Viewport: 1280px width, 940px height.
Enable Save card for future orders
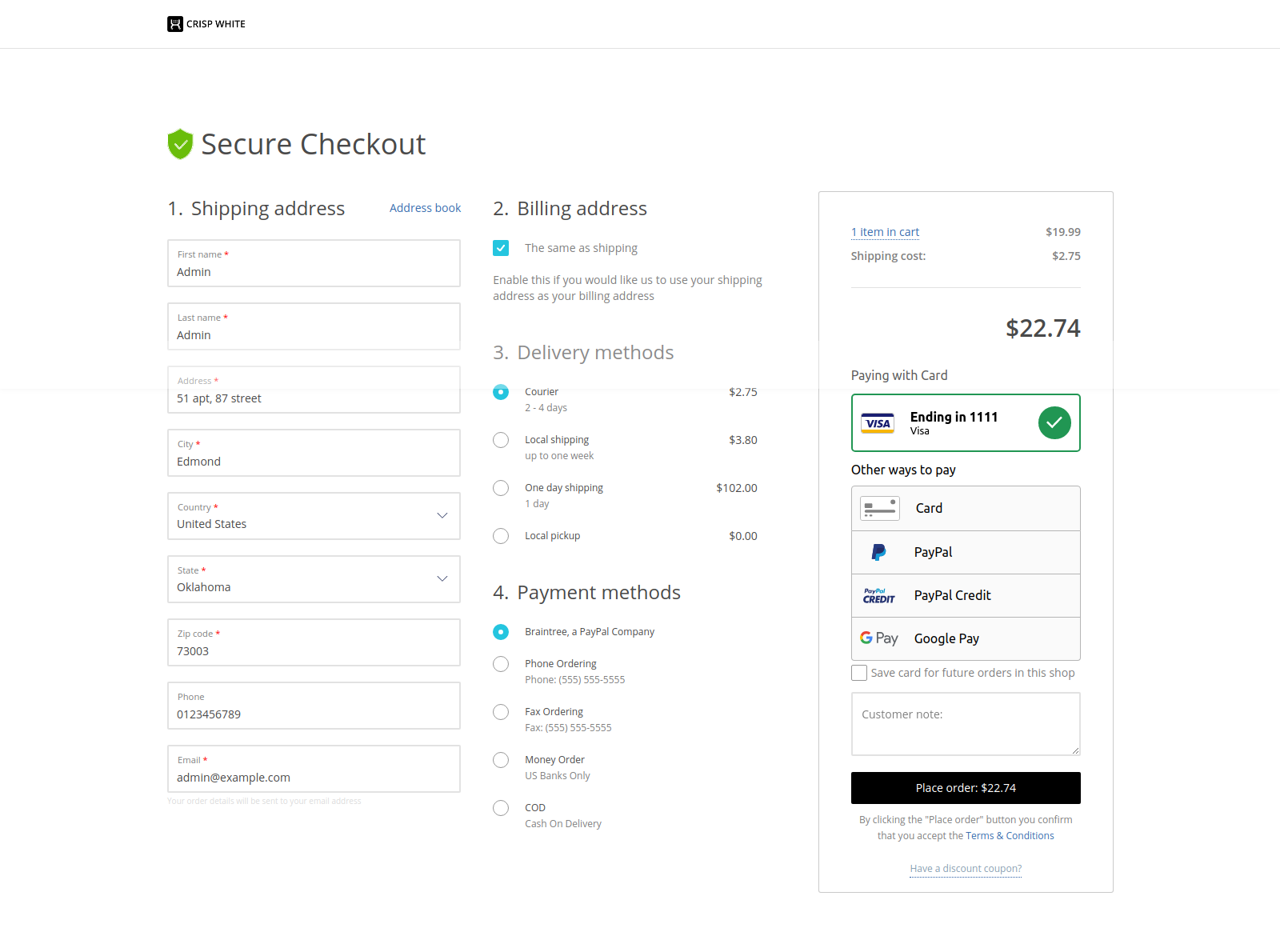[858, 672]
